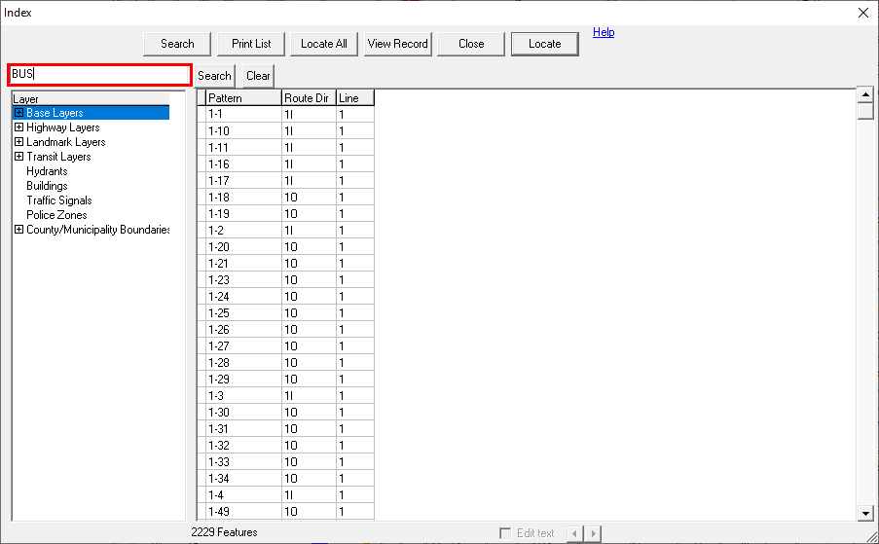Toggle the Edit text checkbox
The image size is (879, 544).
tap(504, 533)
